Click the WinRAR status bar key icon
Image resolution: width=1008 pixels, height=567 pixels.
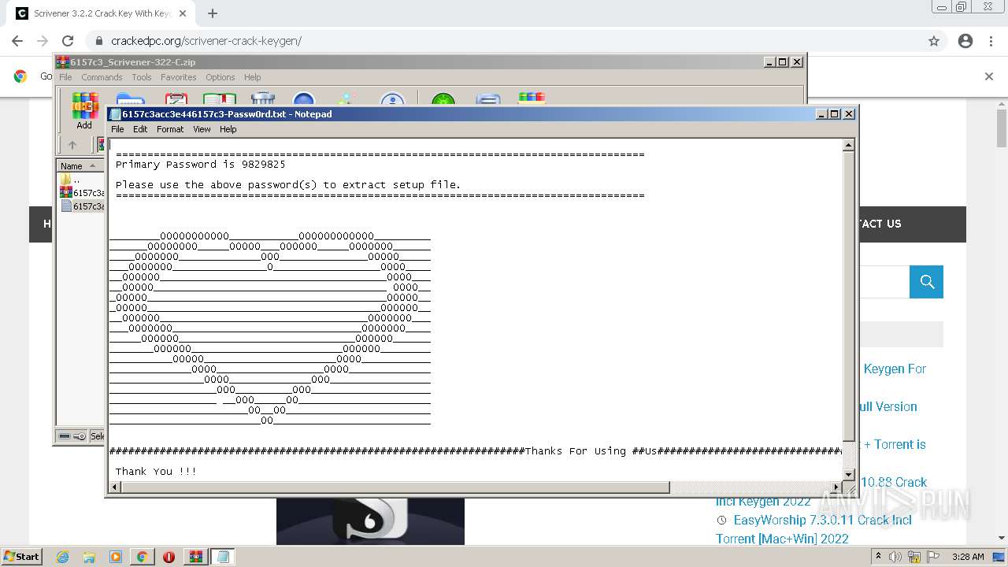coord(80,436)
